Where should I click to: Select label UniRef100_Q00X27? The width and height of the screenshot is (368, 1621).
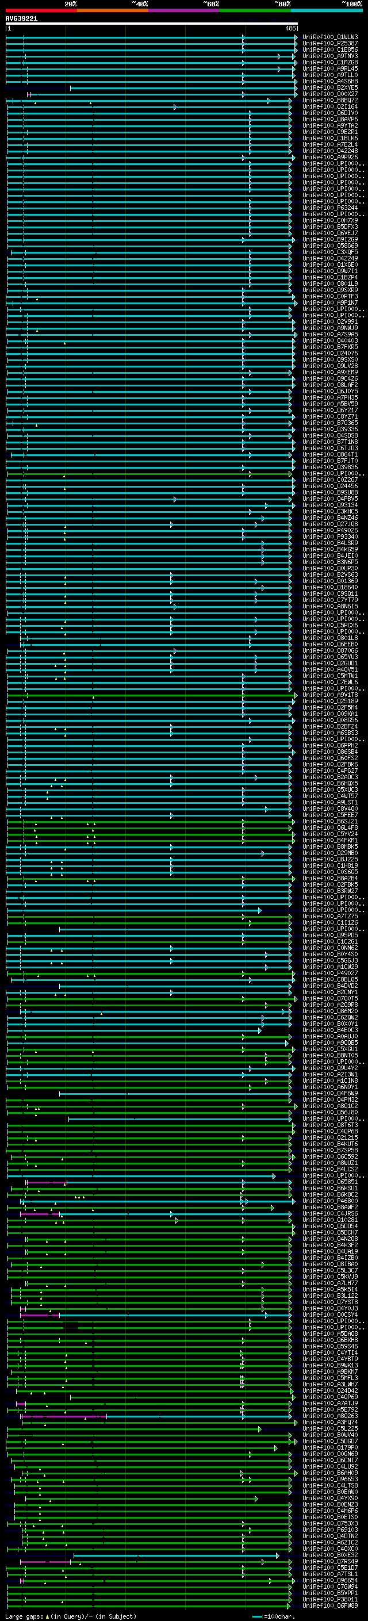[x=330, y=94]
